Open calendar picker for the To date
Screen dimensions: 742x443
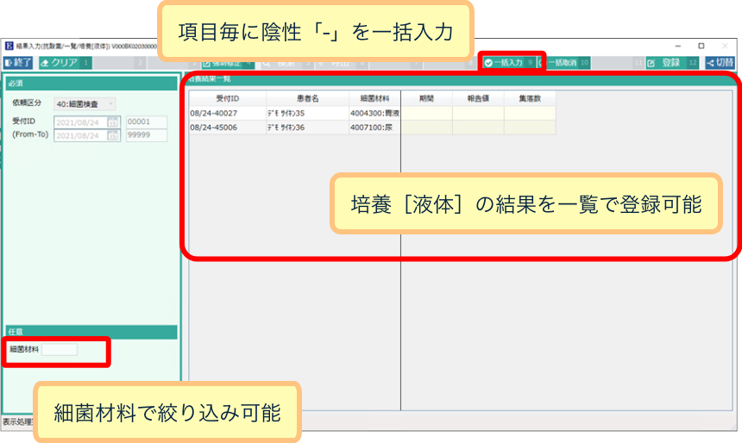[x=113, y=135]
